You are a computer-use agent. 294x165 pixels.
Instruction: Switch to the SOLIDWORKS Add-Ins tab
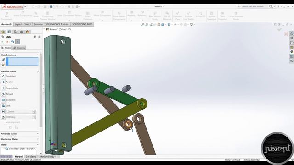click(x=57, y=24)
